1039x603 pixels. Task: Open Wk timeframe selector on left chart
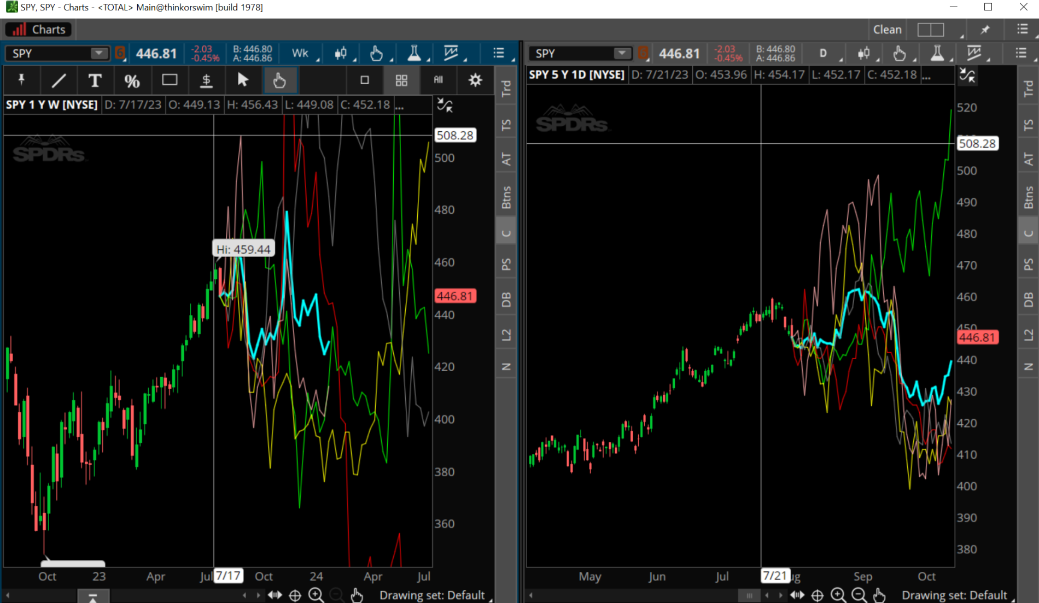300,53
